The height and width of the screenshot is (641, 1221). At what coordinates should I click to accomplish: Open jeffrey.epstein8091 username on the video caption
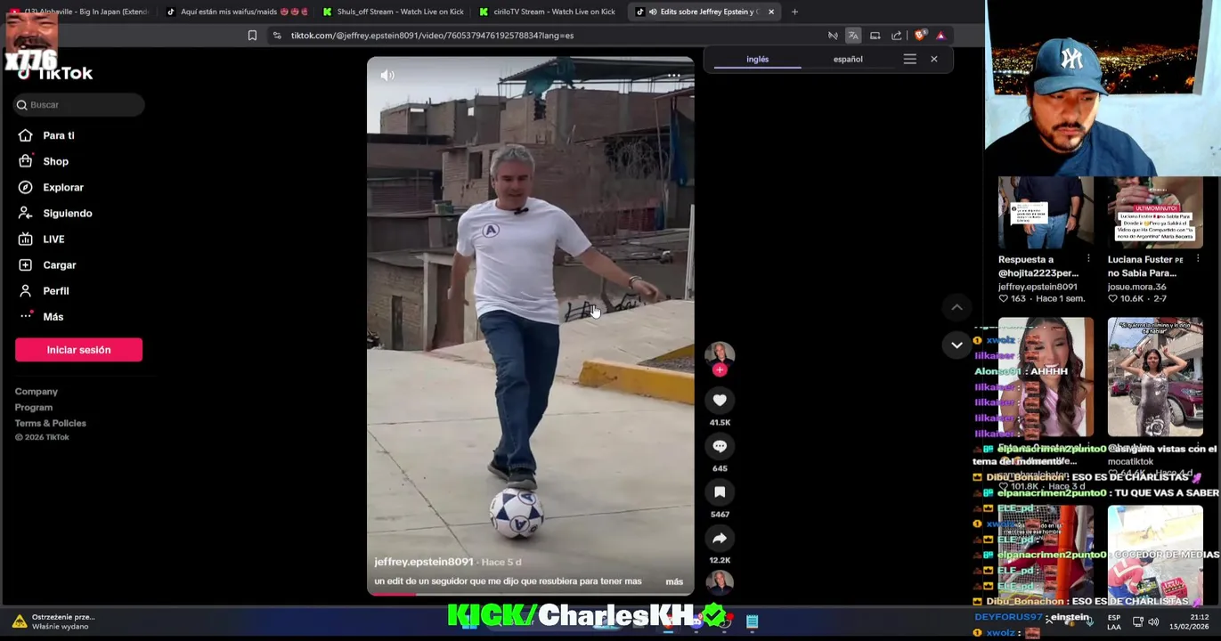(x=424, y=562)
